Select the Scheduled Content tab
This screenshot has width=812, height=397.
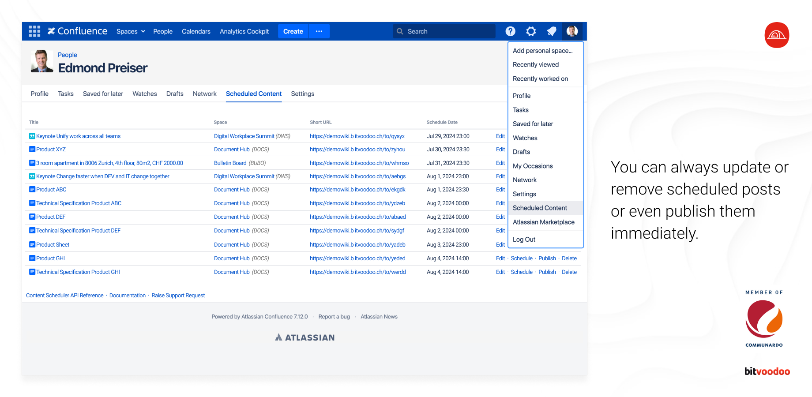click(x=254, y=94)
